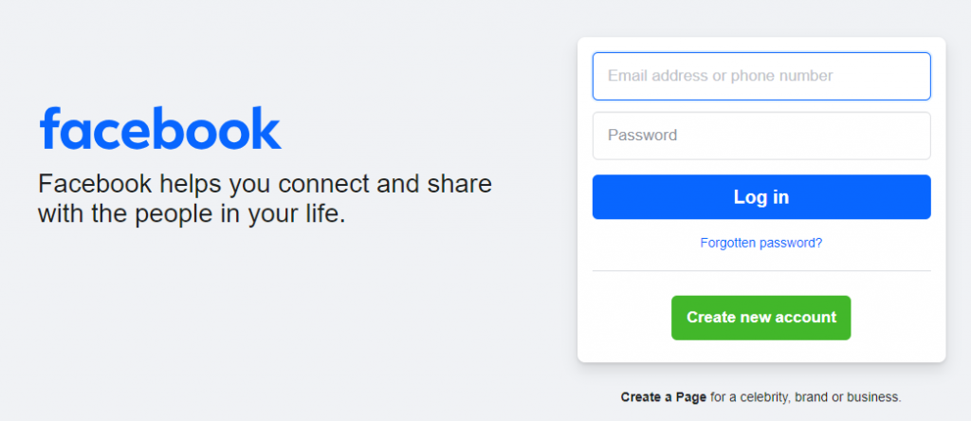Click the tagline line 'with the people in your life.'
971x421 pixels.
(192, 213)
